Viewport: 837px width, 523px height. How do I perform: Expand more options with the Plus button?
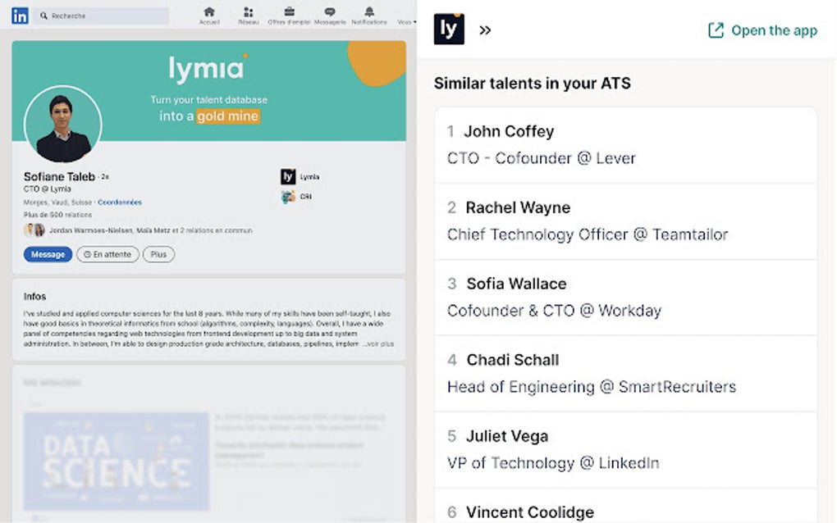[158, 254]
